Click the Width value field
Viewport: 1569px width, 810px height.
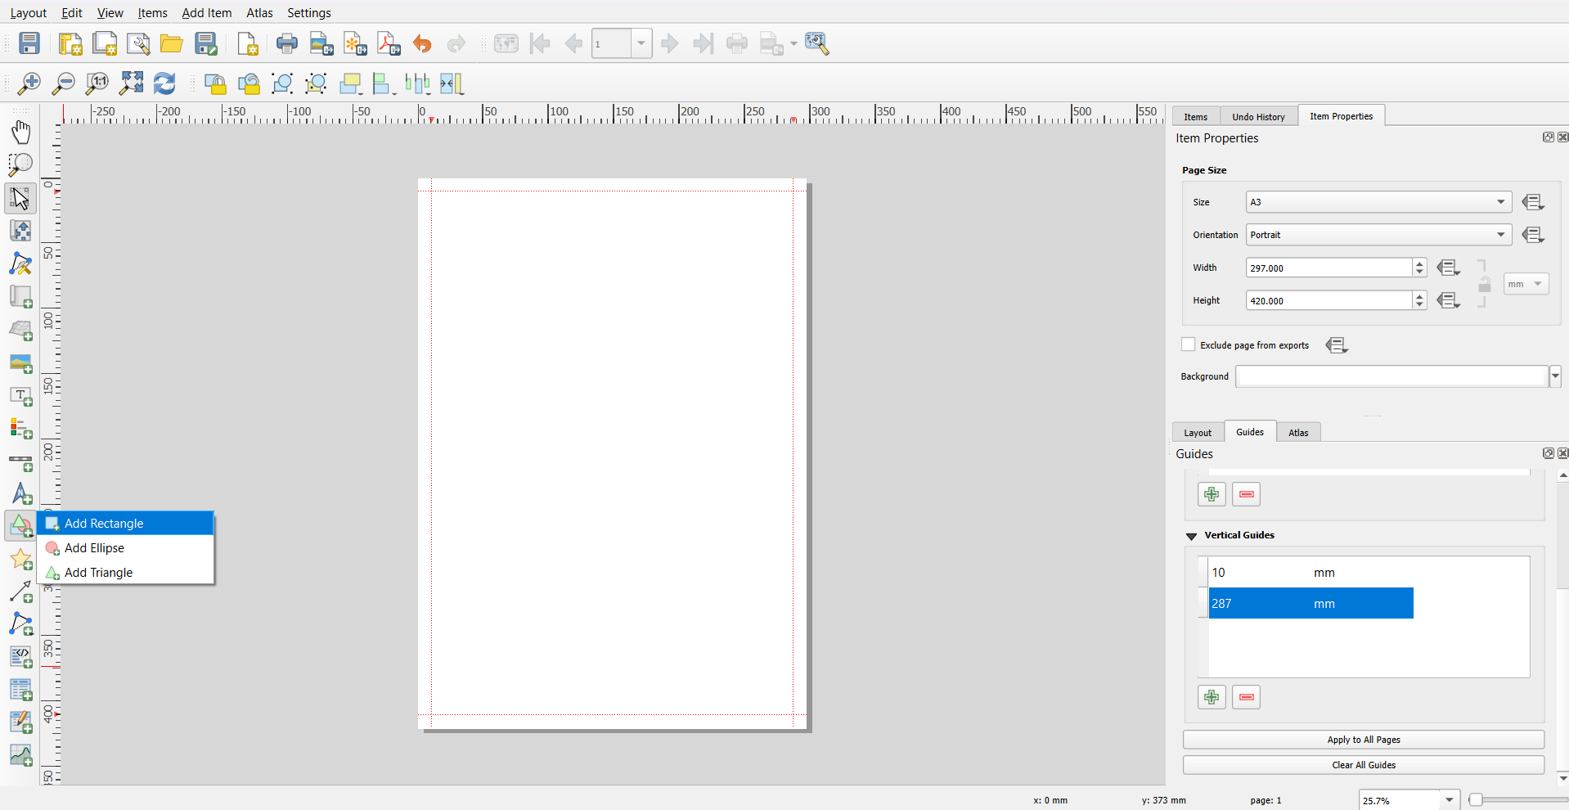click(1328, 268)
